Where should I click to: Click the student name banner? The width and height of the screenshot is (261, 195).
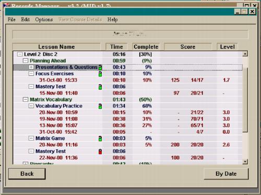click(x=130, y=34)
